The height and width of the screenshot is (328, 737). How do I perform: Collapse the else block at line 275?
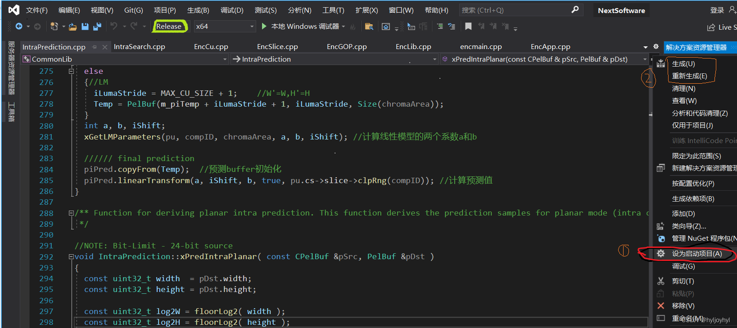71,71
